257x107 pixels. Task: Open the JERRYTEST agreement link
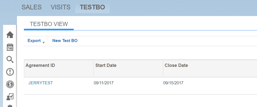(x=41, y=83)
